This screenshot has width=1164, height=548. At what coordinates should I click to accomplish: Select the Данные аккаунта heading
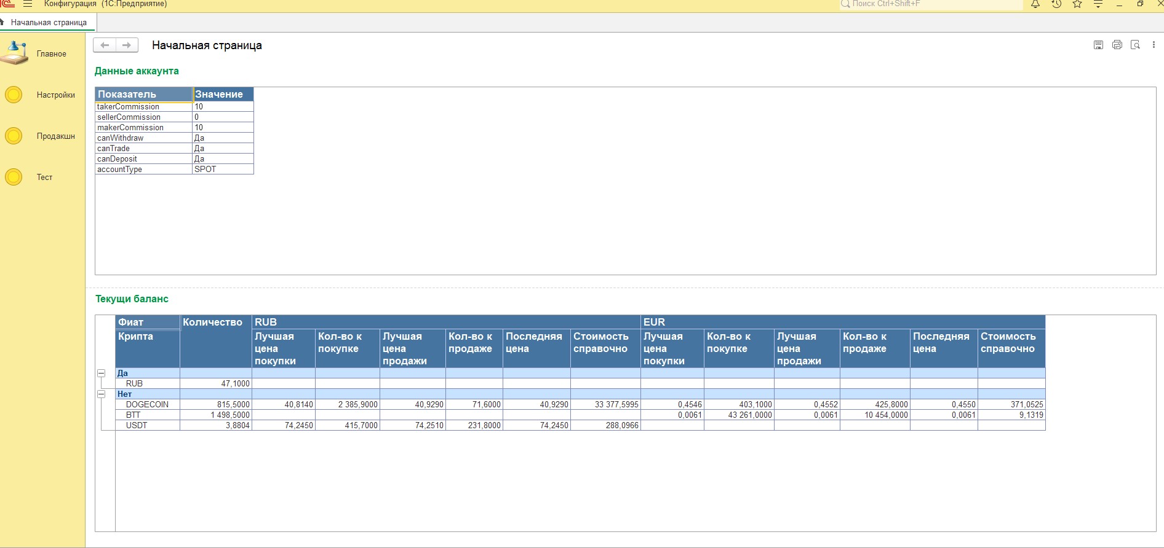click(137, 71)
